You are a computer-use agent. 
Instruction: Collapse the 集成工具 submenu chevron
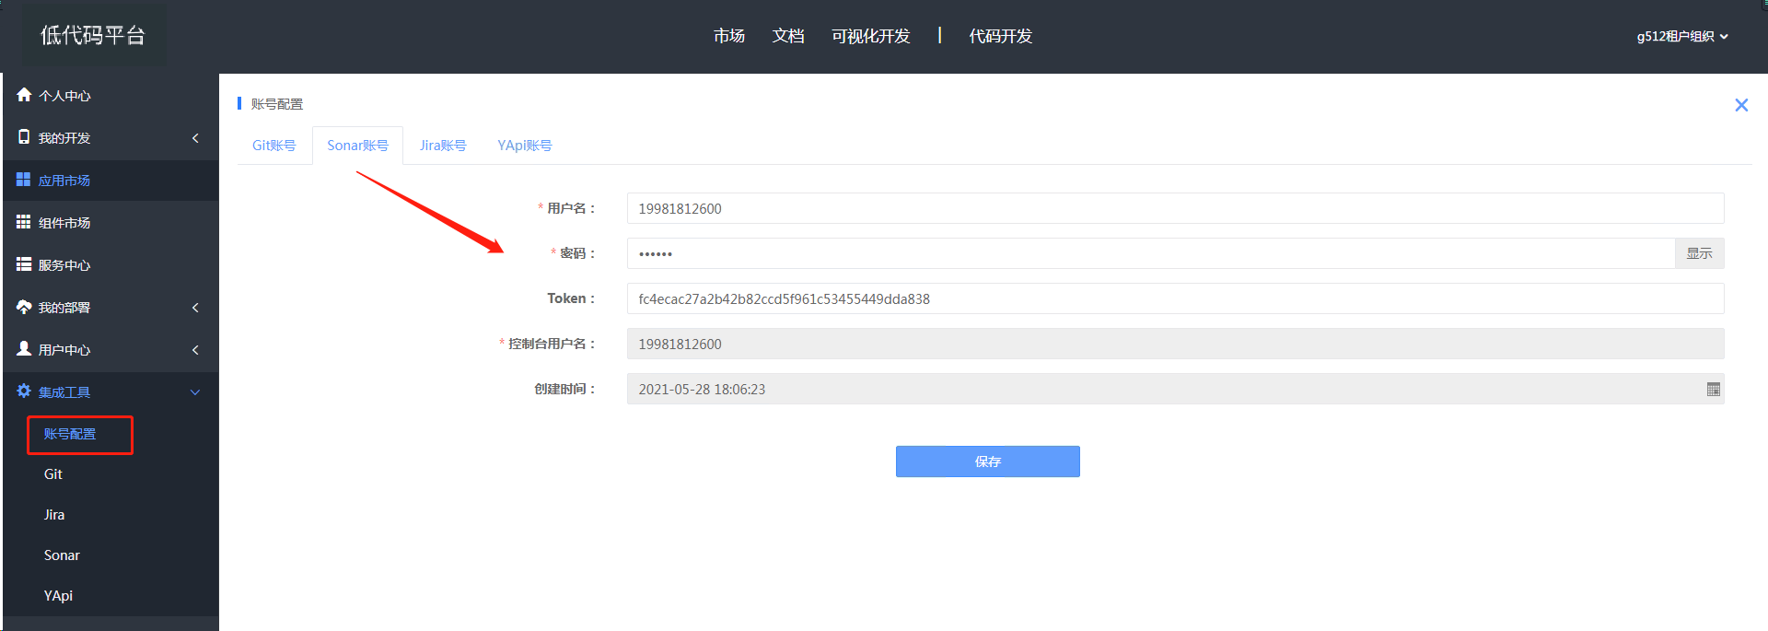(x=195, y=392)
